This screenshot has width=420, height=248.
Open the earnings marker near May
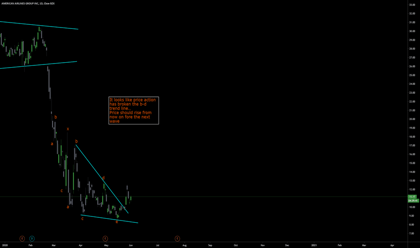[x=105, y=239]
